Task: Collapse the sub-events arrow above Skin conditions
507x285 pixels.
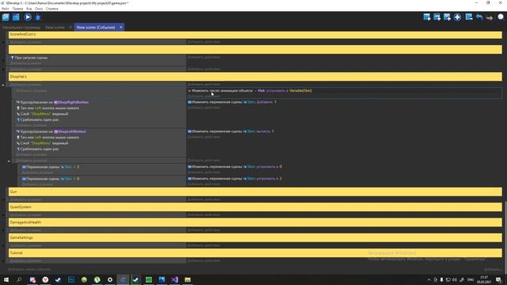Action: click(x=9, y=161)
